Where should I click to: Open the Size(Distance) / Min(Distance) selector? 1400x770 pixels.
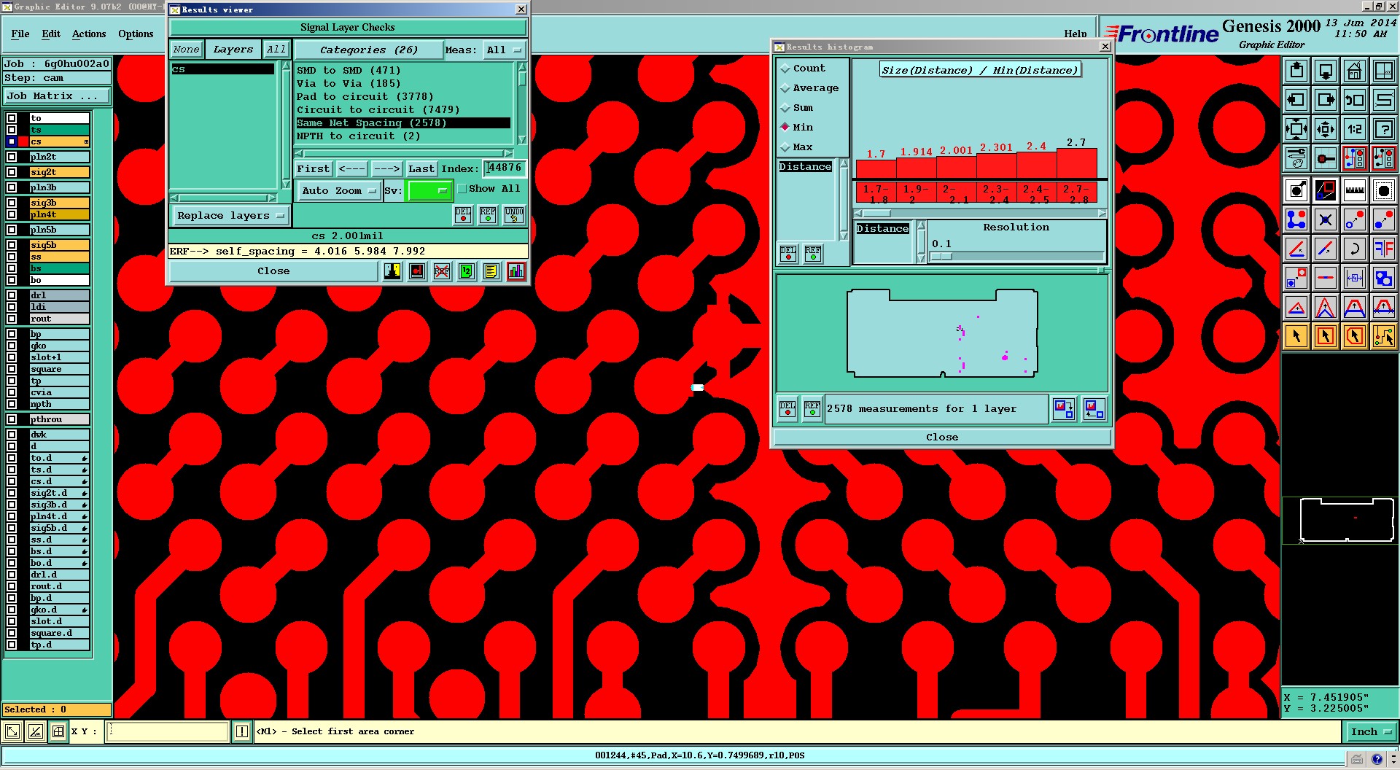(980, 70)
